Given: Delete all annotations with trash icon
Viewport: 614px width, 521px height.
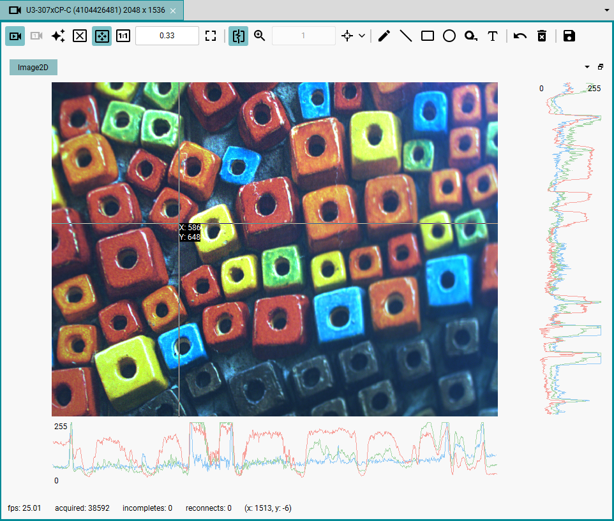Looking at the screenshot, I should point(542,36).
